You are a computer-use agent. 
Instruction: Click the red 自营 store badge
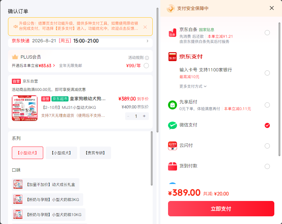(16, 81)
